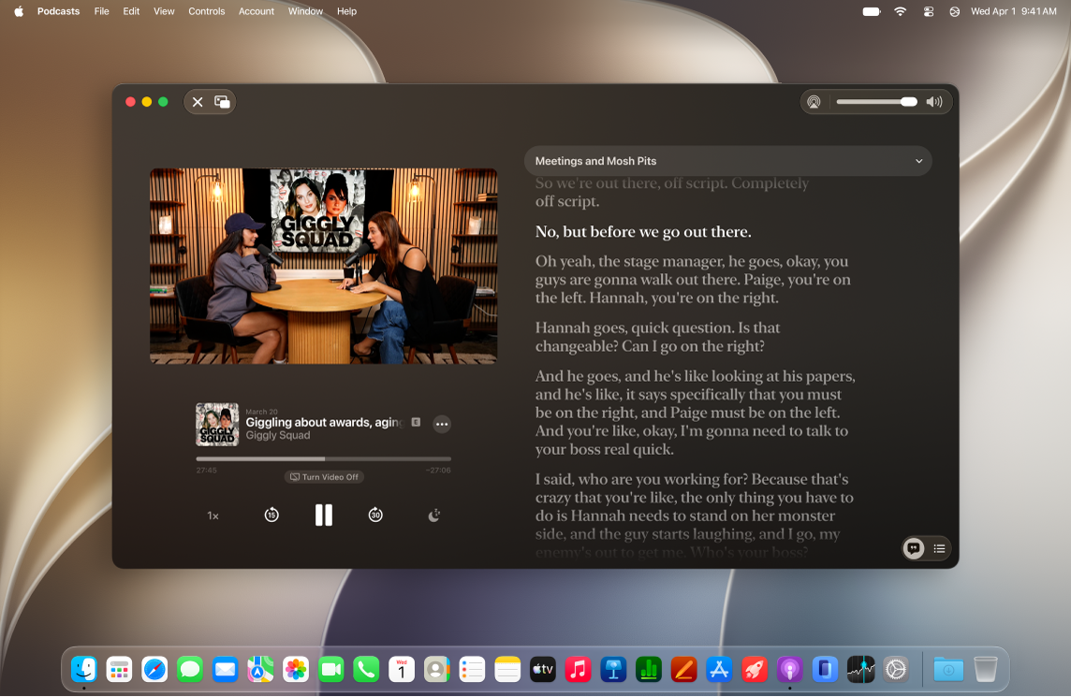Open Safari from the Dock
1071x697 pixels.
(x=154, y=670)
